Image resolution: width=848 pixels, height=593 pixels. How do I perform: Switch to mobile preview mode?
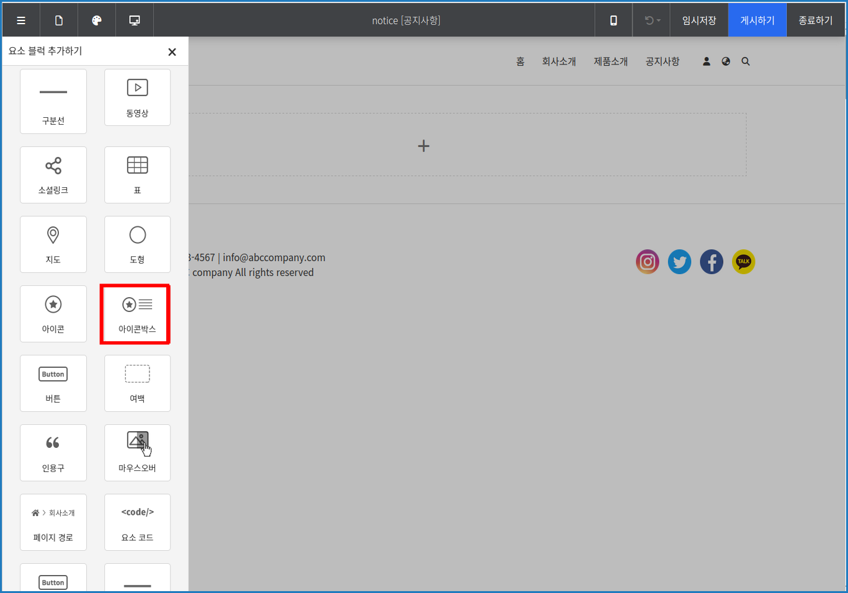coord(613,19)
